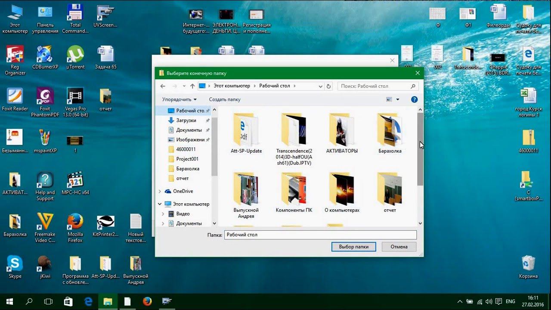The image size is (551, 310).
Task: Select Изображения in the navigation pane
Action: coord(186,140)
